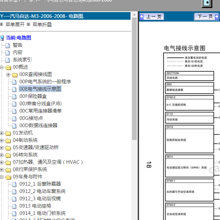Click the folder icon of 05变速器/变速驱动桥

8,148
